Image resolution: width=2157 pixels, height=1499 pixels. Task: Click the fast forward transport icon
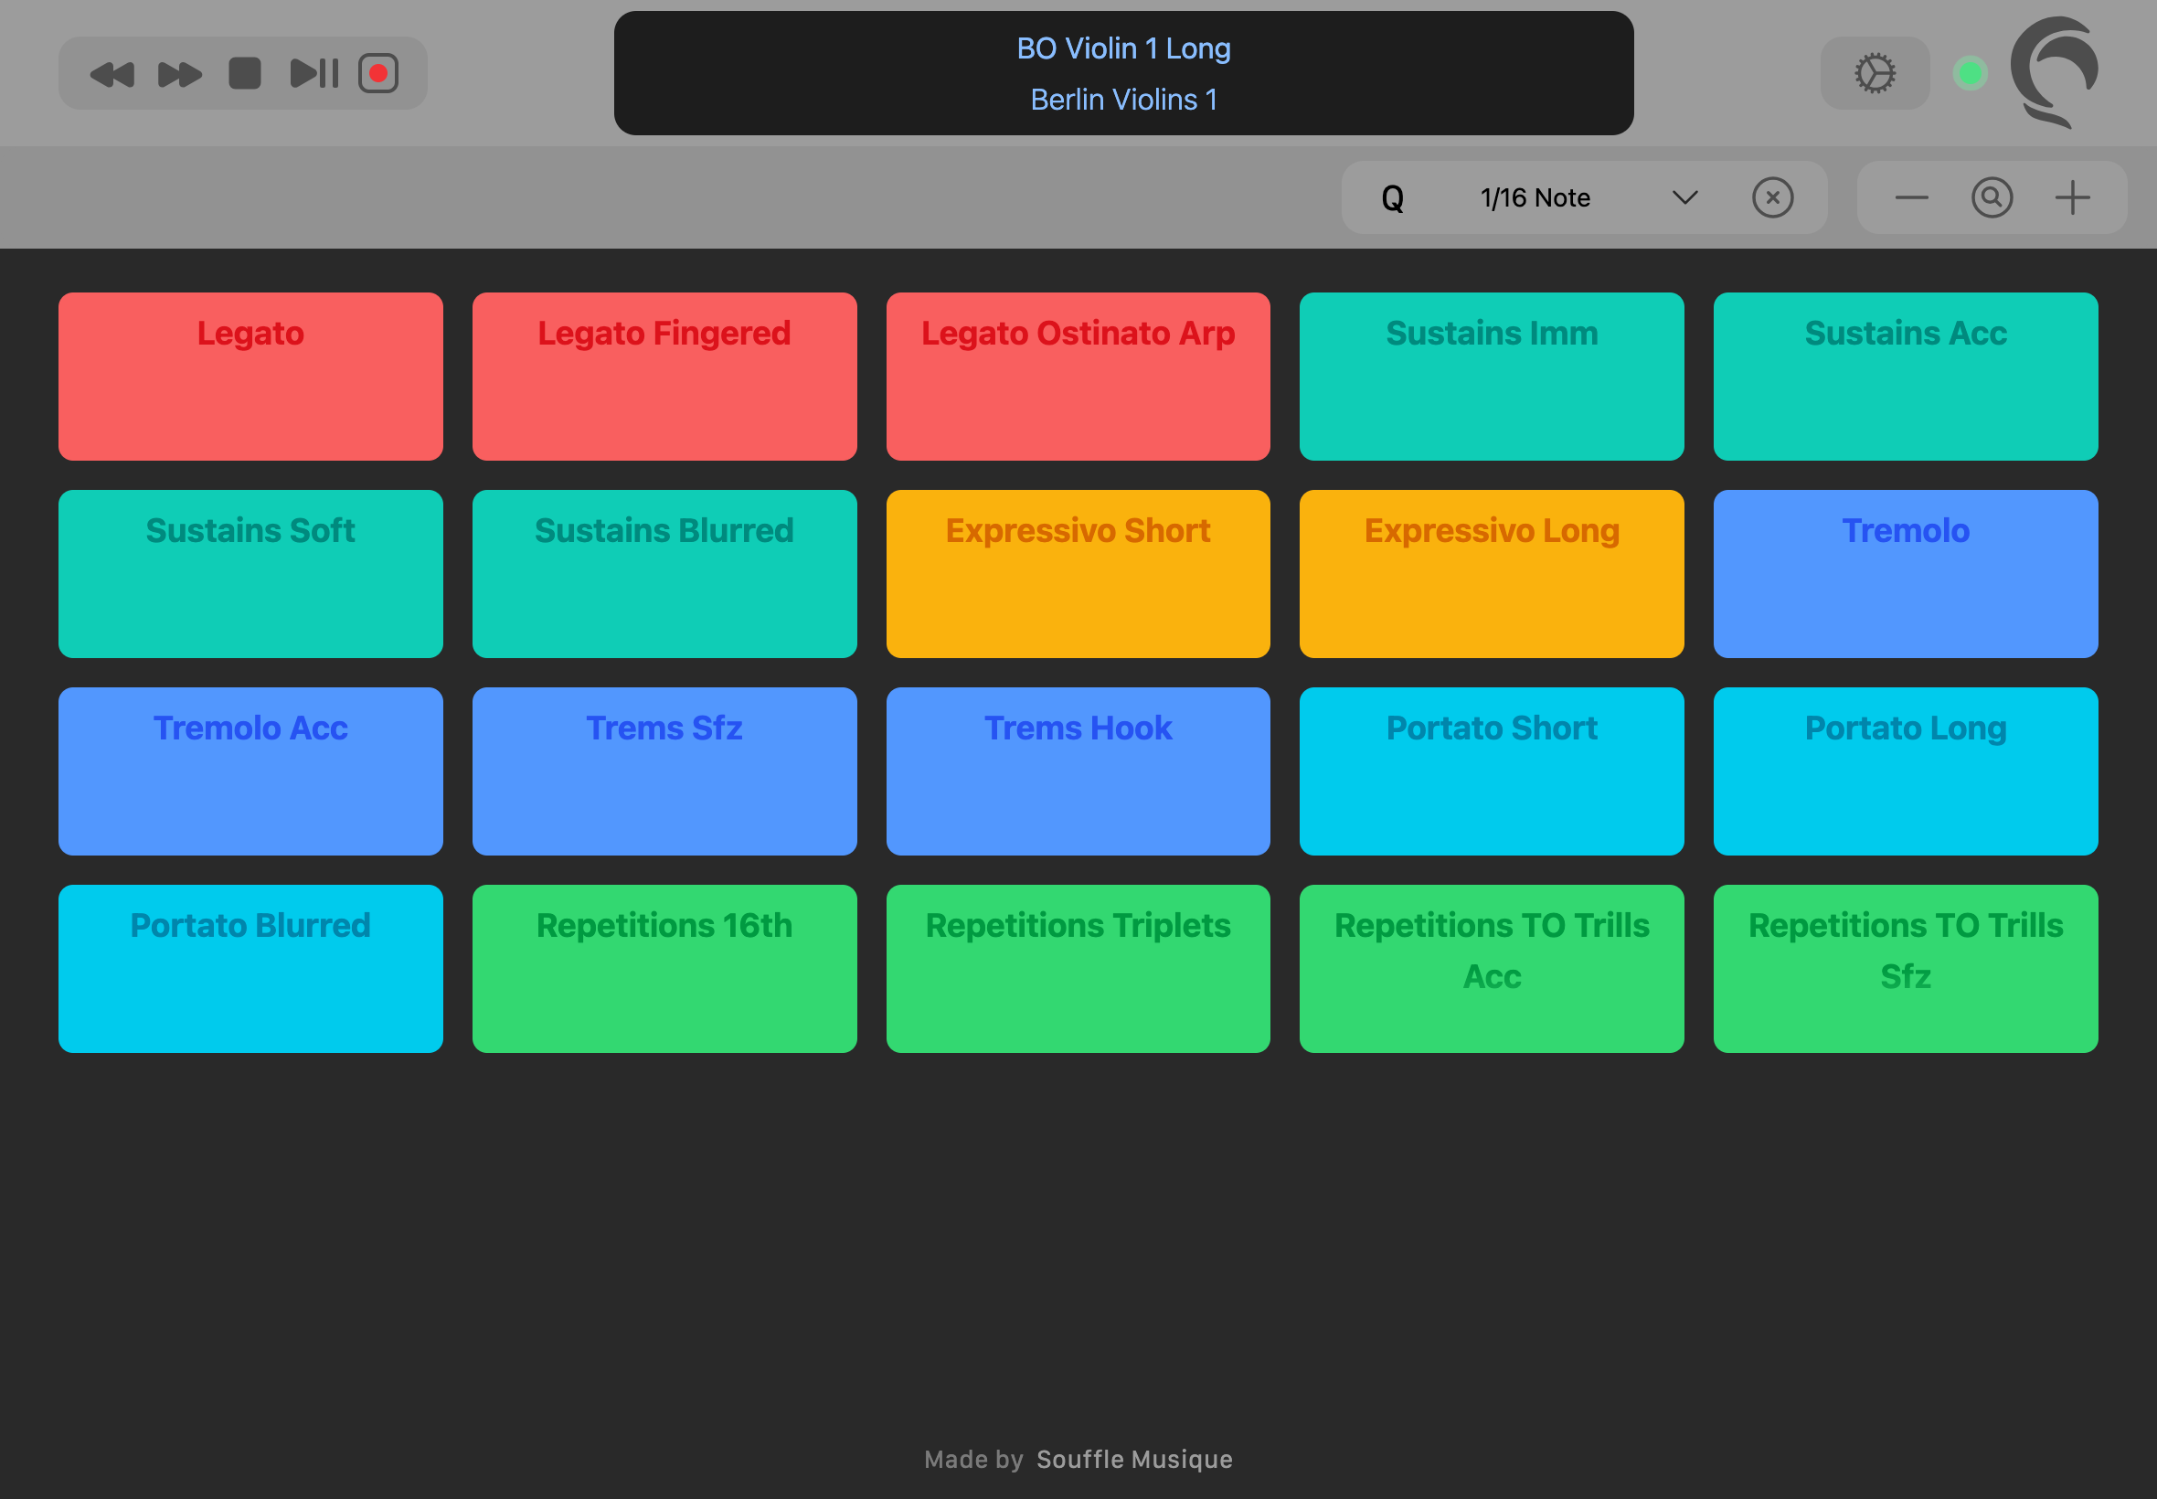click(179, 74)
